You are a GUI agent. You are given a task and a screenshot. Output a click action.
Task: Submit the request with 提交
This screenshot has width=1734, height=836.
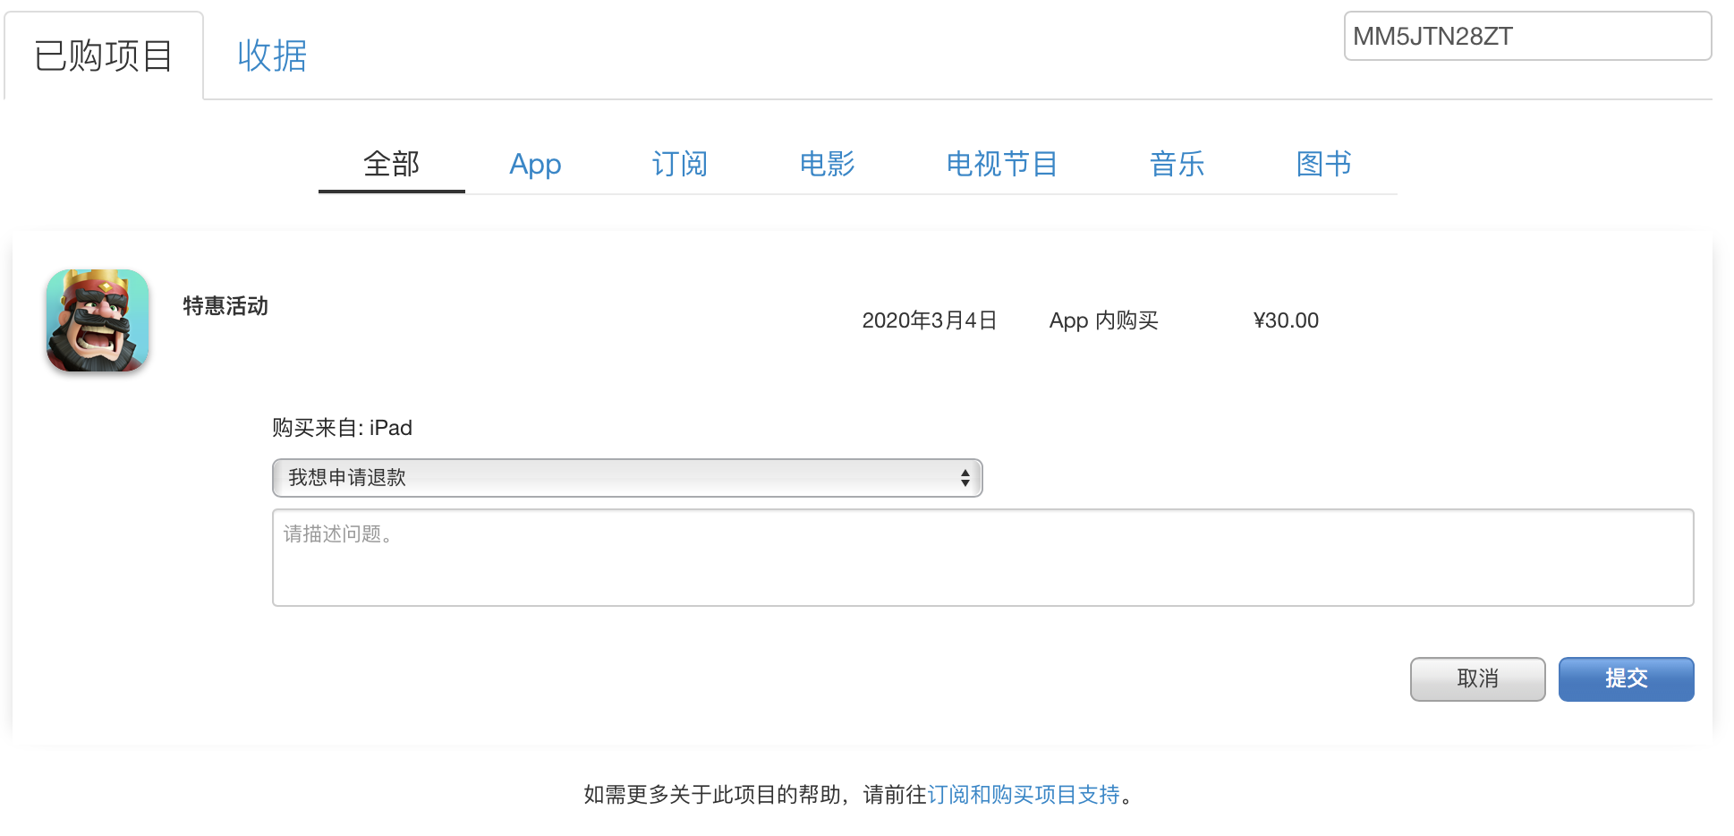[x=1626, y=679]
